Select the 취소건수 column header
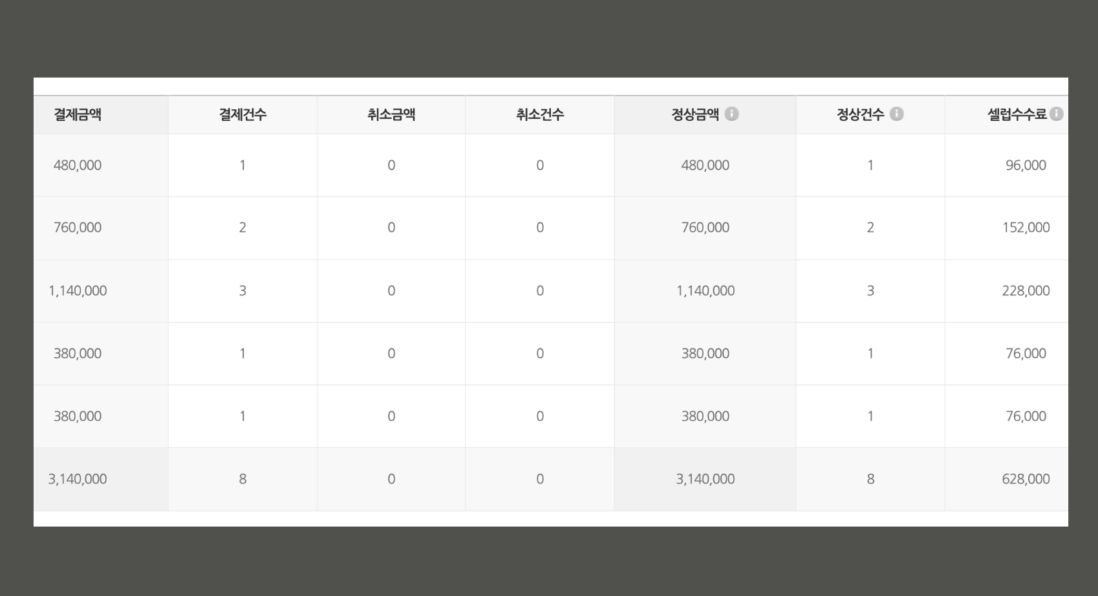 (540, 115)
